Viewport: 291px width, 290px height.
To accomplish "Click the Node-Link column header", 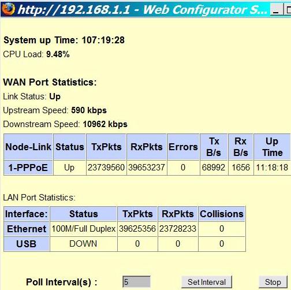I will click(28, 147).
